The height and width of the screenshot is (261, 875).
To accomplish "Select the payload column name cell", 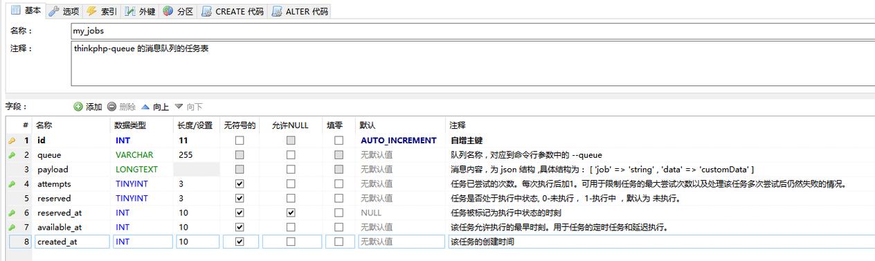I will pyautogui.click(x=73, y=170).
